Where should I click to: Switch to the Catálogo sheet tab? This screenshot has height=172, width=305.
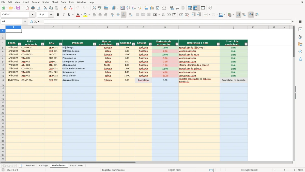pyautogui.click(x=43, y=165)
